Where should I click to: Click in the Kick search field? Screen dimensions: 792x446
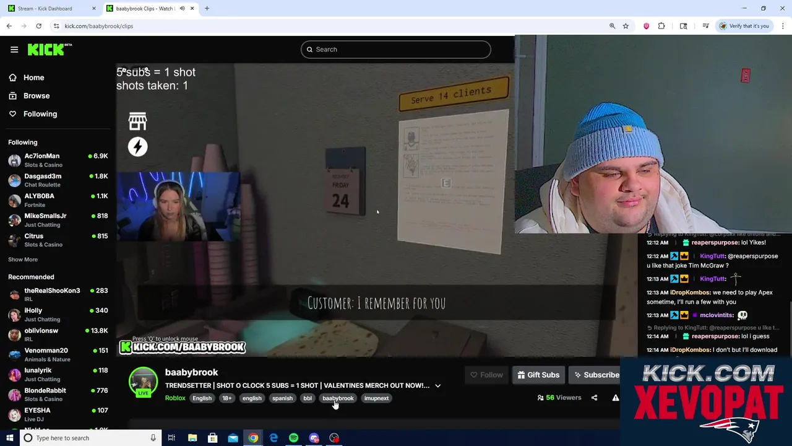(x=396, y=50)
